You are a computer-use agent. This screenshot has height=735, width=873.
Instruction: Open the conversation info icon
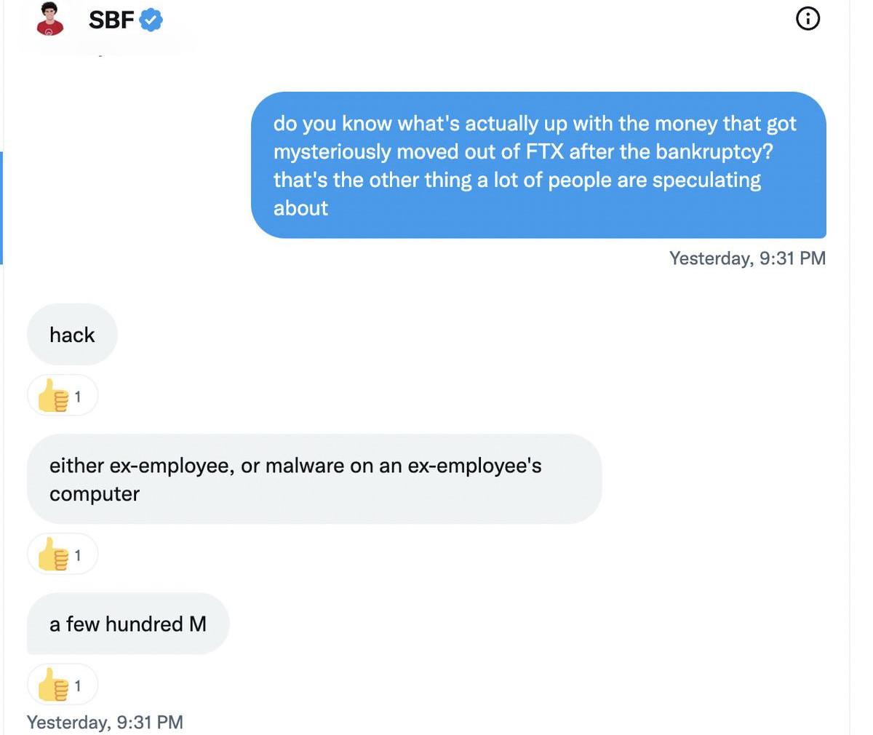[x=808, y=19]
